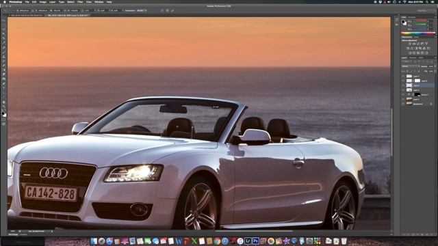Hide the topmost layer via eye icon
This screenshot has width=438, height=246.
point(404,76)
